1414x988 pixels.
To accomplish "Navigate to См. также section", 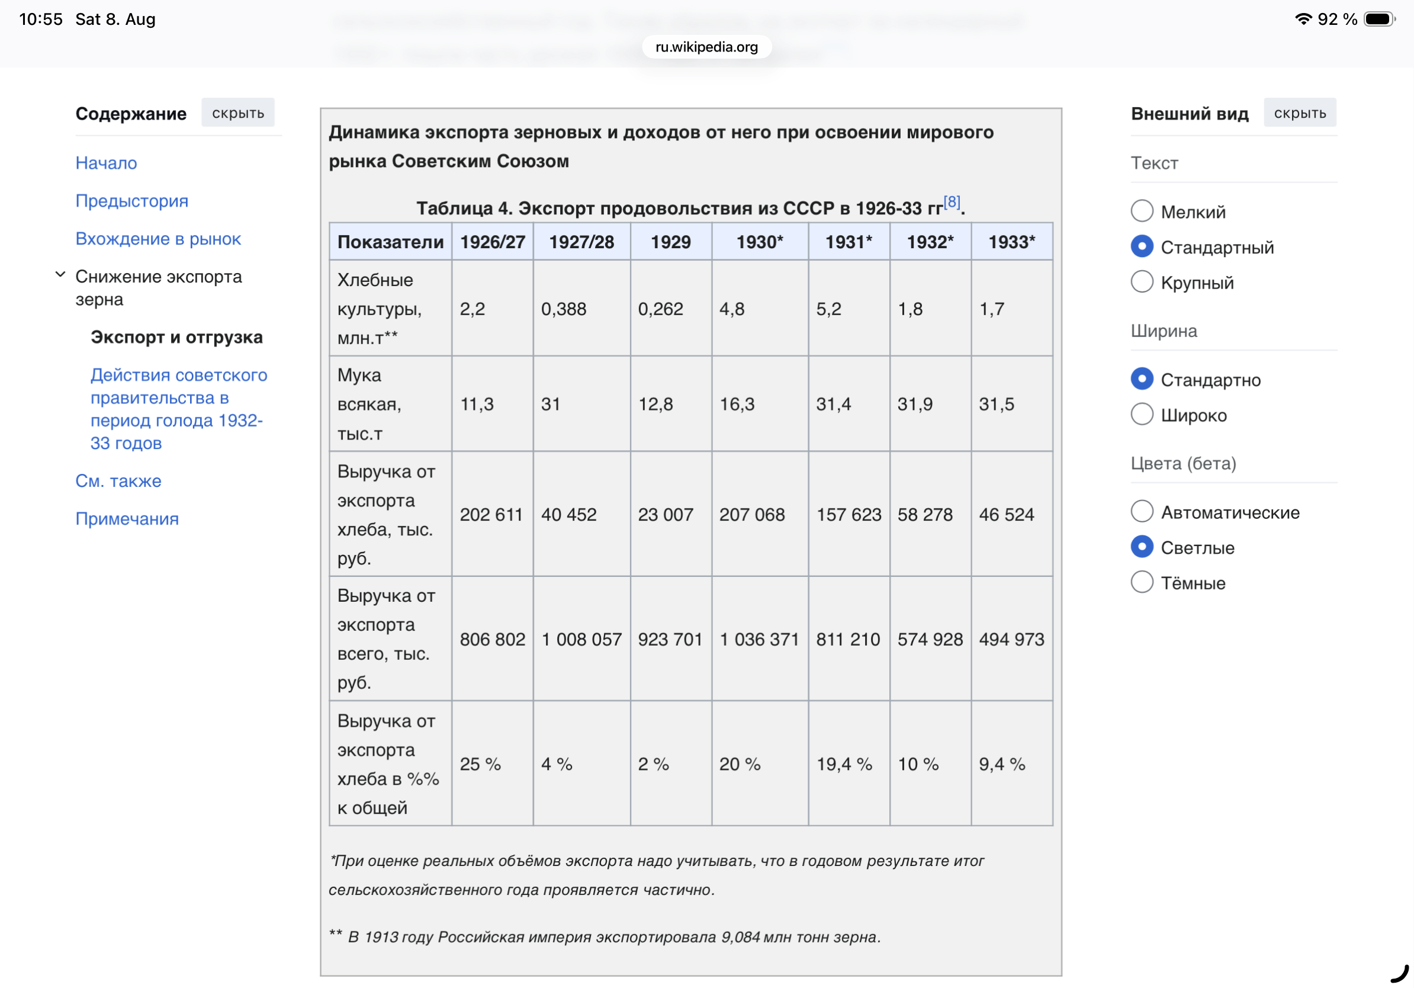I will pos(118,481).
